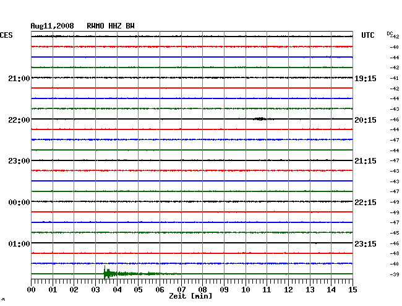Click the Zeit [min] axis title

pos(190,296)
